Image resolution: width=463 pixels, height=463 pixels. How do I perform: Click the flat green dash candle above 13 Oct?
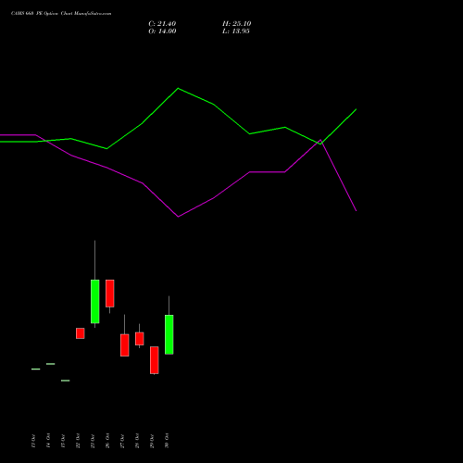36,369
